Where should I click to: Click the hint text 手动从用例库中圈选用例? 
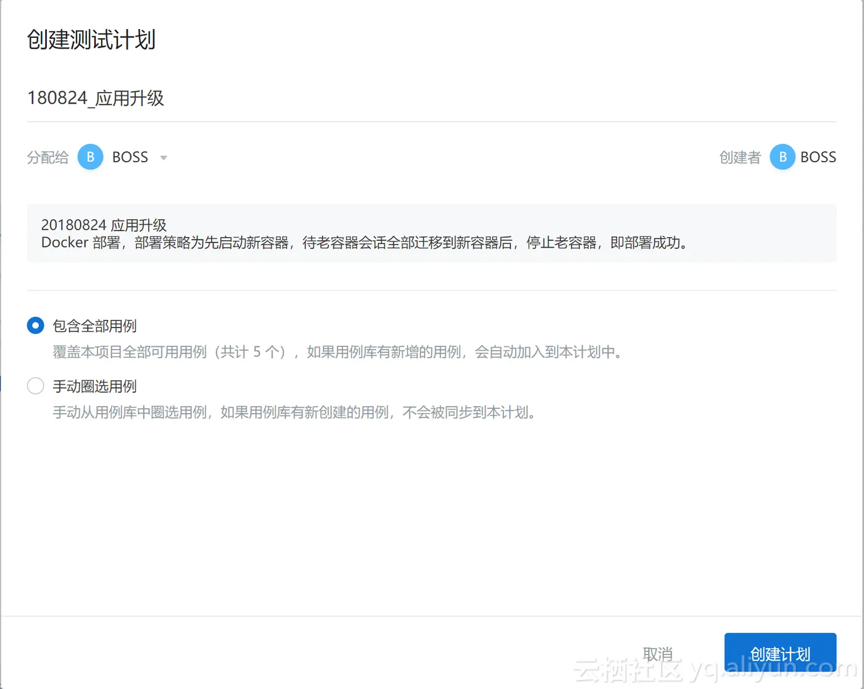[294, 412]
